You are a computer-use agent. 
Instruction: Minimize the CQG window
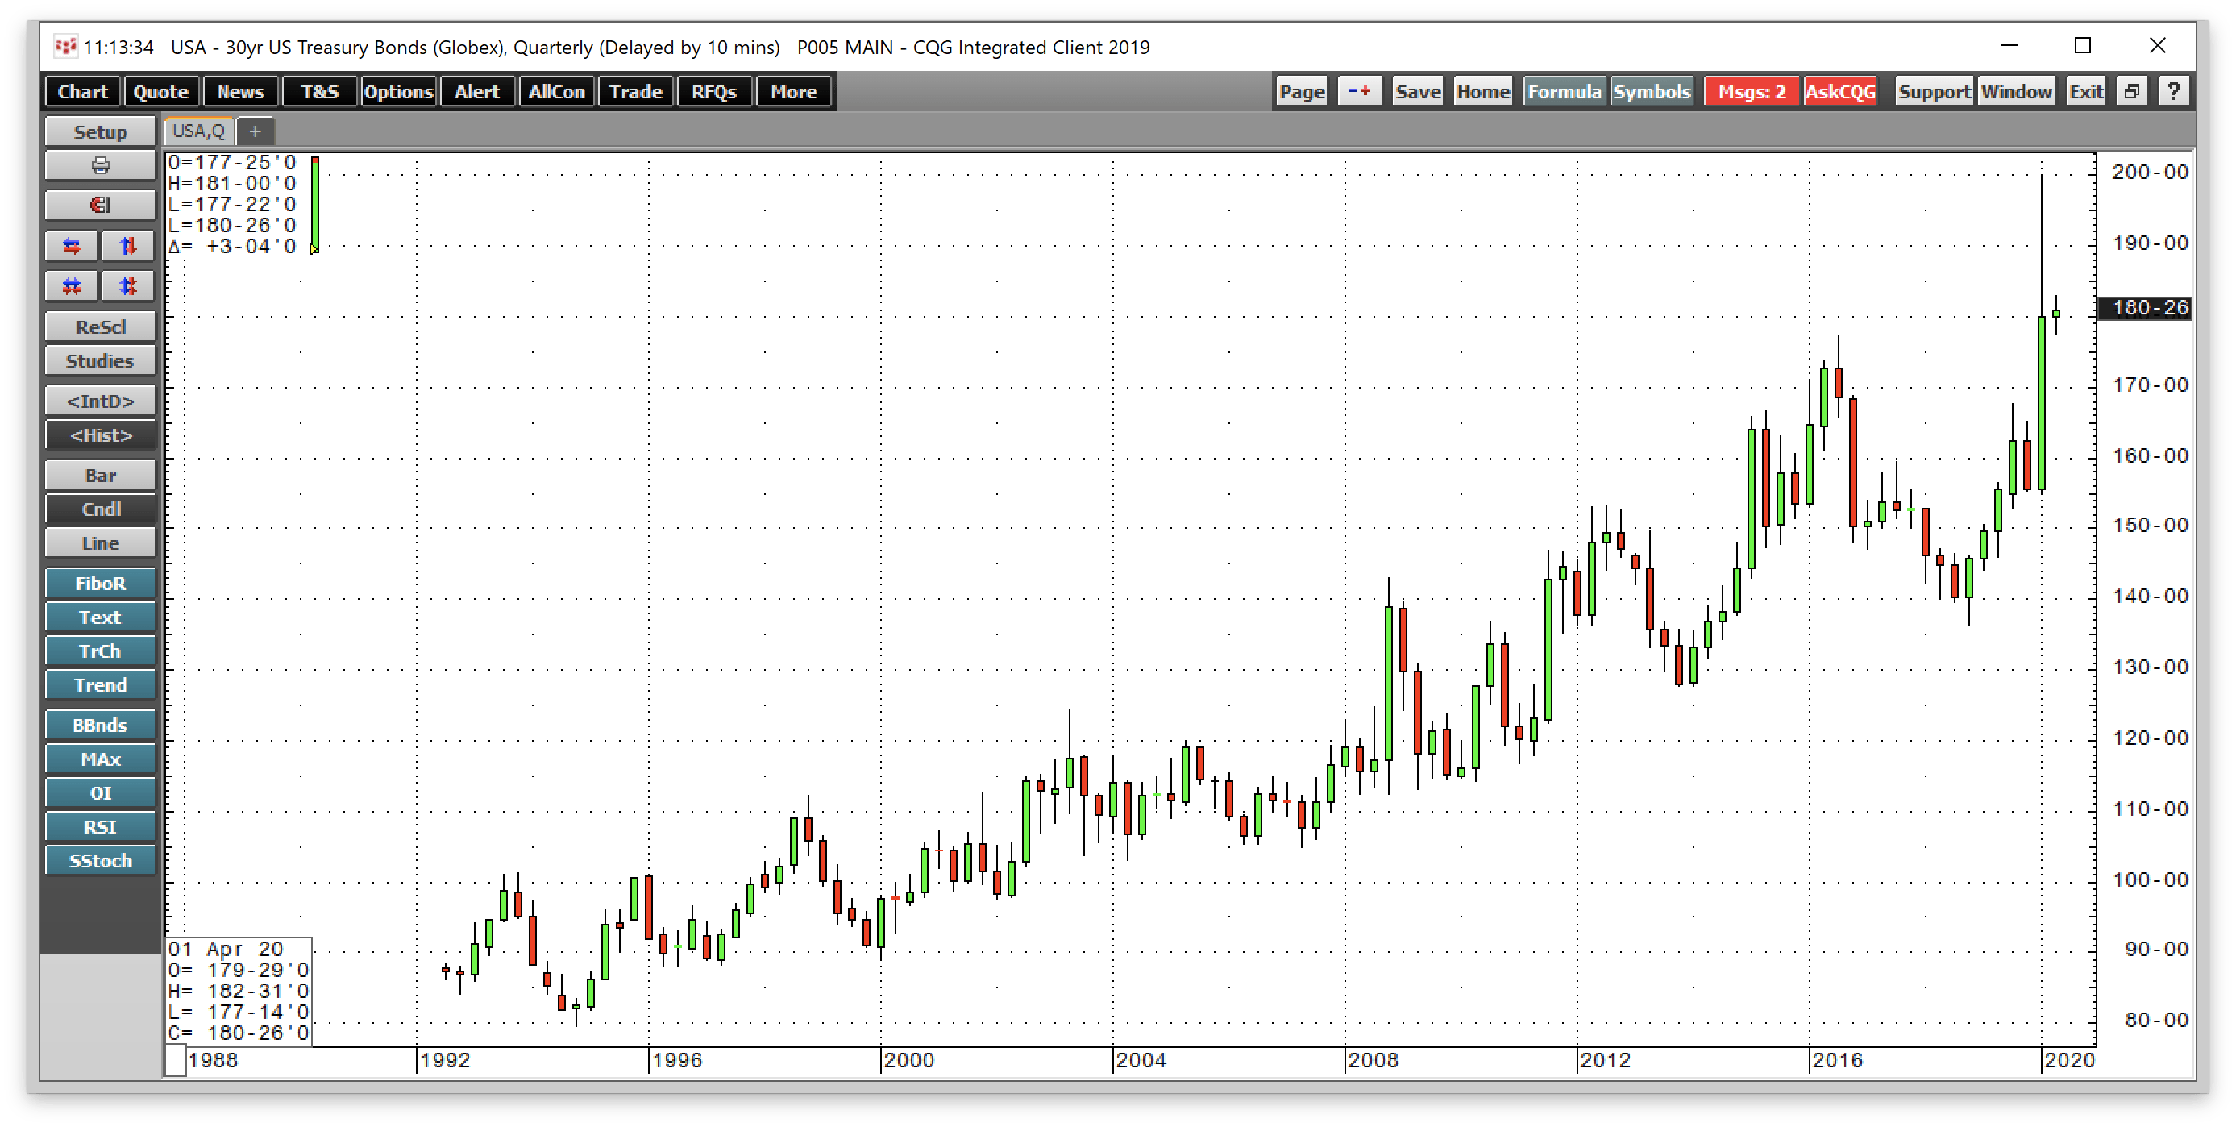(2009, 45)
